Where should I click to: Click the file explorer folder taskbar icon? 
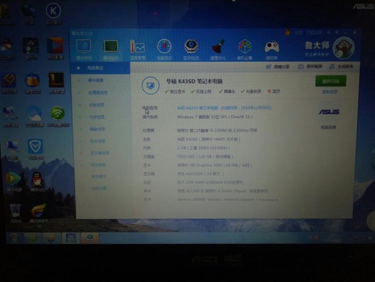click(x=51, y=238)
